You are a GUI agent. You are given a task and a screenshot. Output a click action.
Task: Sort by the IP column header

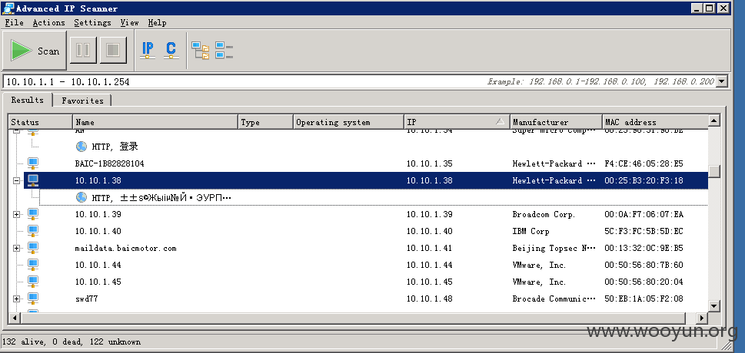click(x=457, y=122)
